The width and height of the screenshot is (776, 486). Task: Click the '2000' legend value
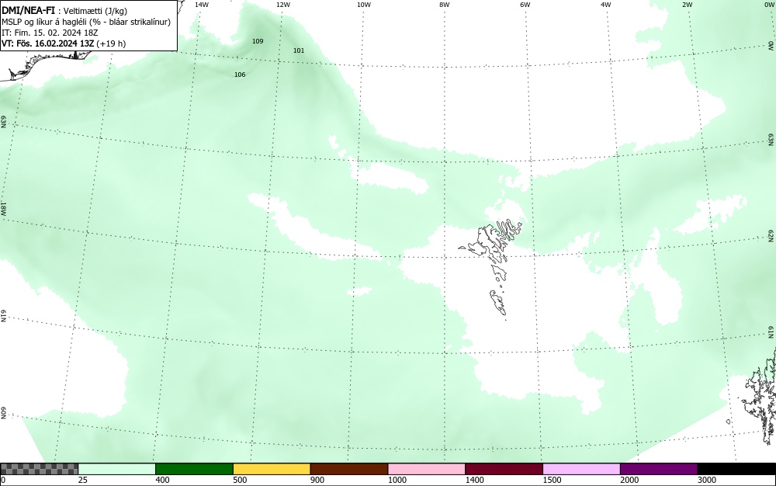click(x=629, y=480)
